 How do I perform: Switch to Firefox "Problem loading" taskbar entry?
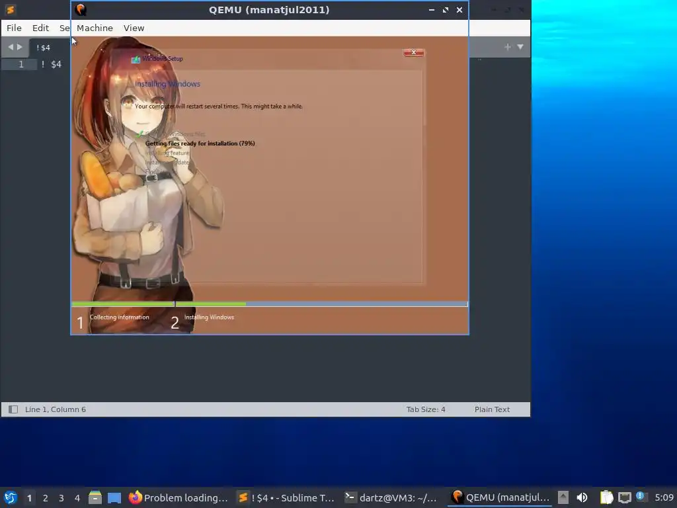[178, 497]
